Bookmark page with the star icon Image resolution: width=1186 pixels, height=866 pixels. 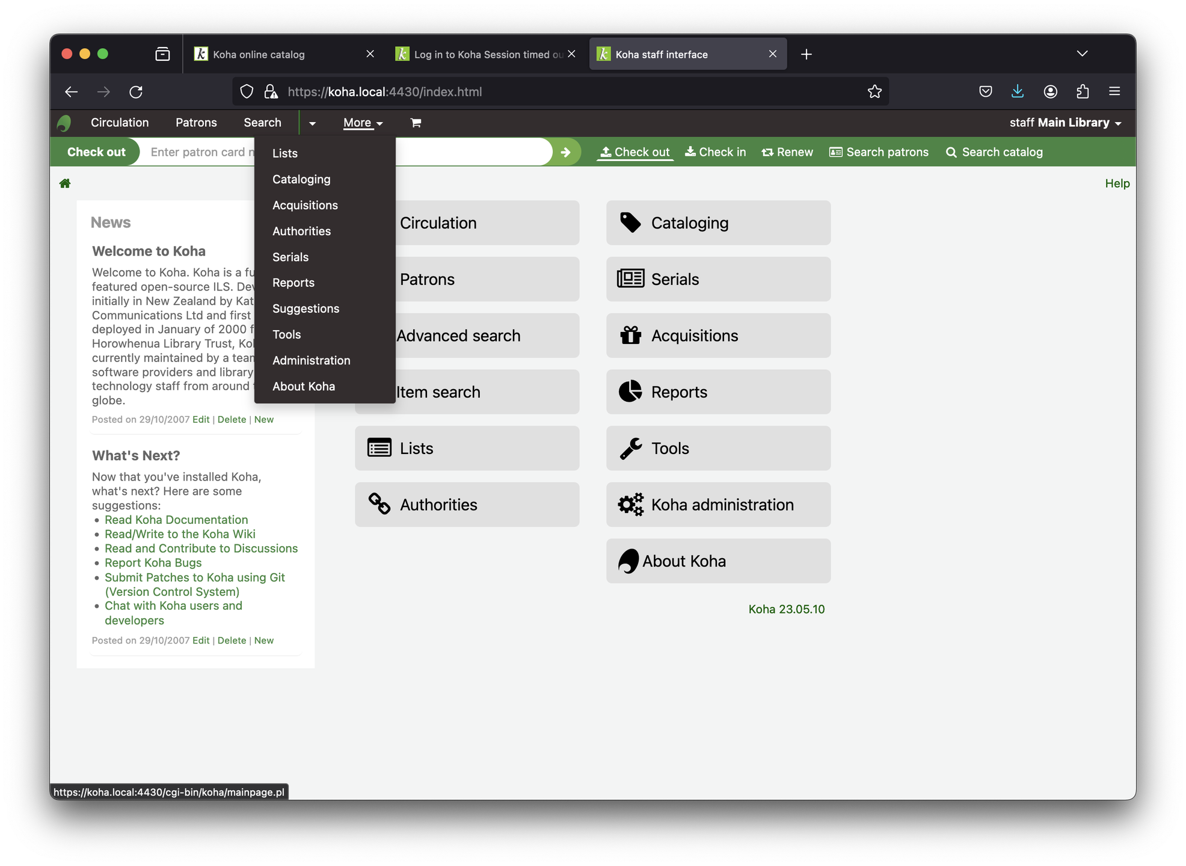(x=874, y=91)
